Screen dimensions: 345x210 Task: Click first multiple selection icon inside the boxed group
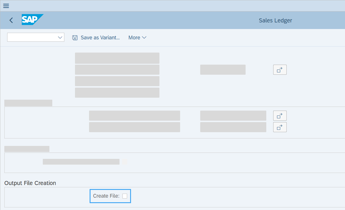(280, 116)
